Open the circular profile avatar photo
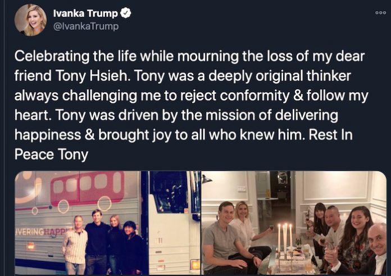Viewport: 391px width, 276px height. click(30, 20)
